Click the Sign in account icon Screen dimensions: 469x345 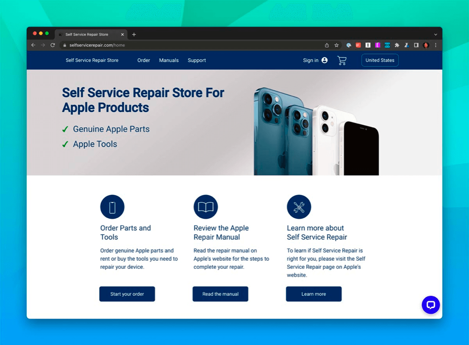[x=324, y=60]
